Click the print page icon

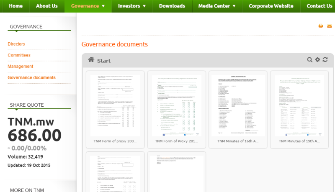[321, 26]
